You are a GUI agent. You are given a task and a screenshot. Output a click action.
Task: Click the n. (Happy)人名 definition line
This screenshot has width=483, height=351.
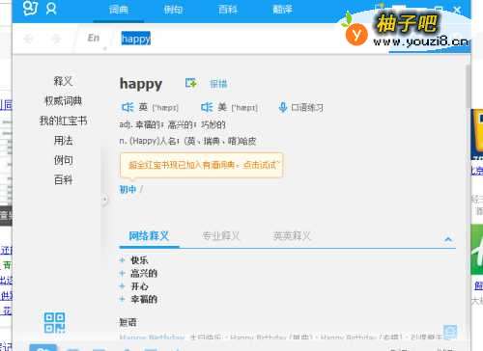pos(187,141)
